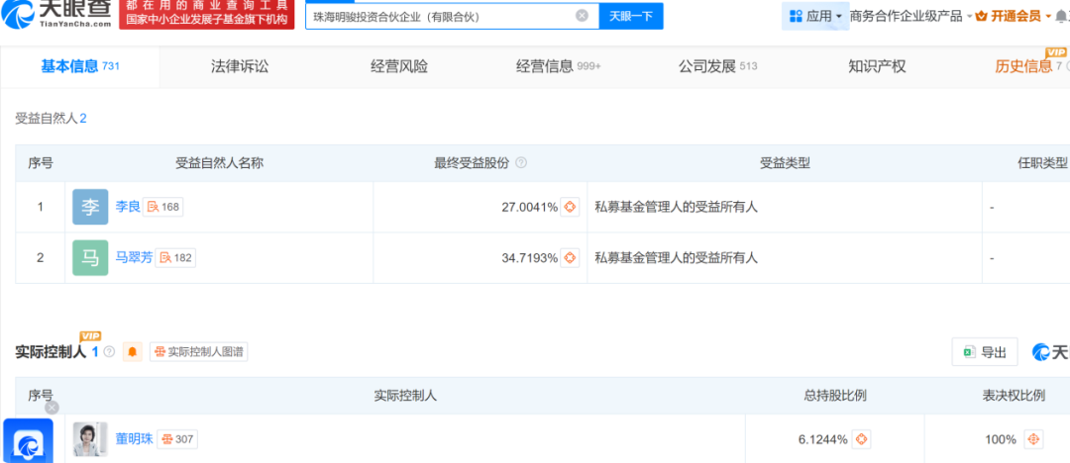Open the 经营风险 tab
The width and height of the screenshot is (1070, 463).
point(399,66)
